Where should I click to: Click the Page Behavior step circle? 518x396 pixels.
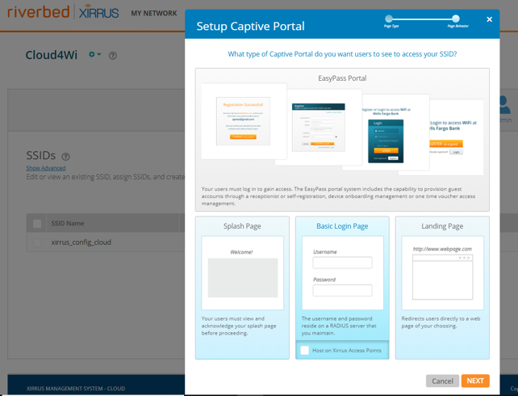456,19
